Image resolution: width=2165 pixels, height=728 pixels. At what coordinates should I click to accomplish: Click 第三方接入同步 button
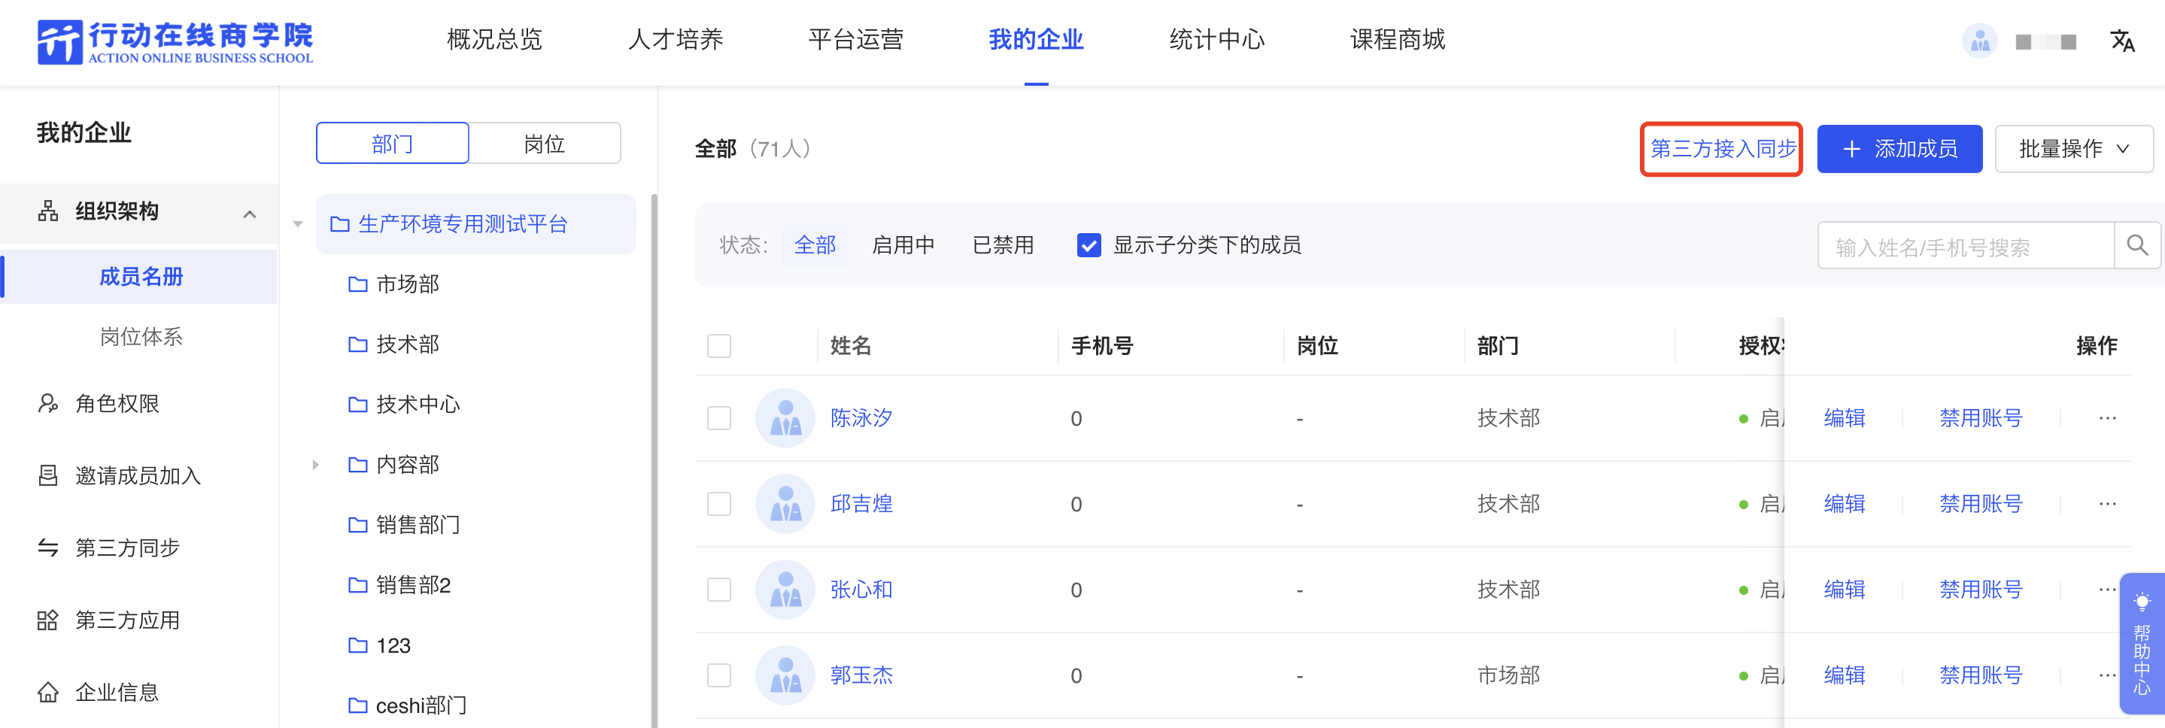(x=1722, y=149)
